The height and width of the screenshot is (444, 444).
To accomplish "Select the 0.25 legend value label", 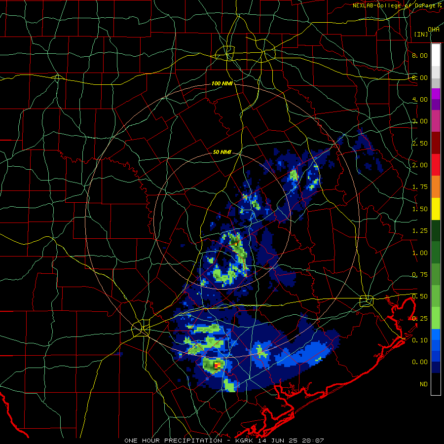I will (420, 319).
